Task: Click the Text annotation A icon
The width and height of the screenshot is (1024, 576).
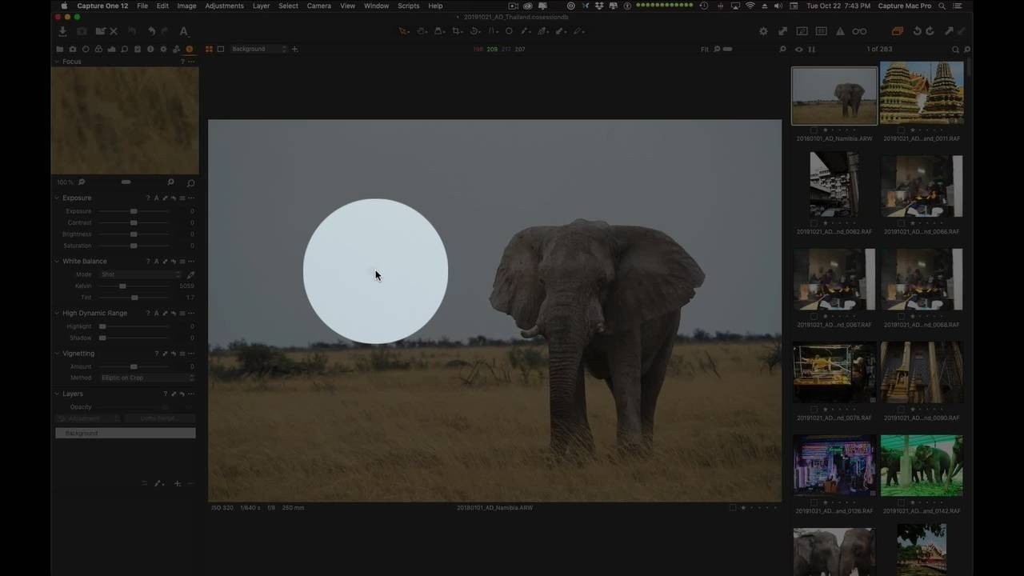Action: point(183,31)
